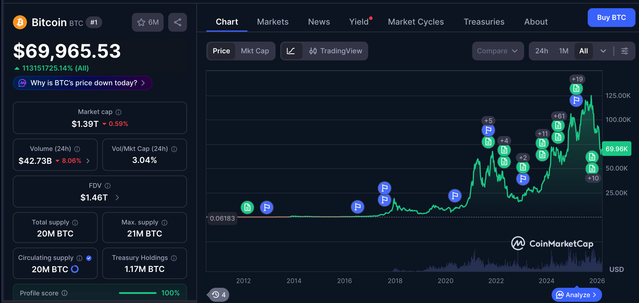The height and width of the screenshot is (303, 639).
Task: Open the Chart tab
Action: 227,22
